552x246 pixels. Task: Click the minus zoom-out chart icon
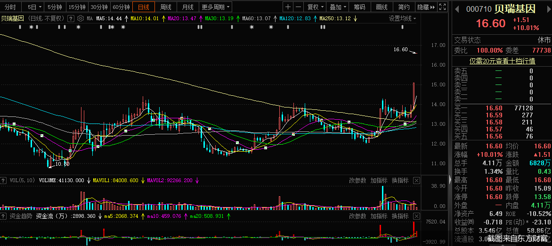pyautogui.click(x=298, y=7)
